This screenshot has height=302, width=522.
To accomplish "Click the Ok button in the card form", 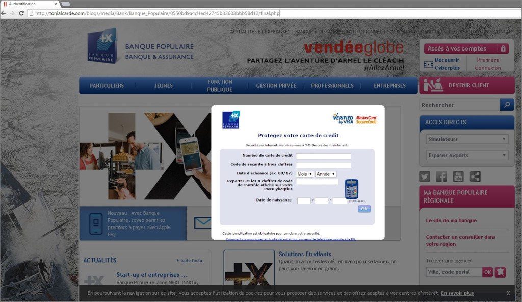I will (364, 209).
